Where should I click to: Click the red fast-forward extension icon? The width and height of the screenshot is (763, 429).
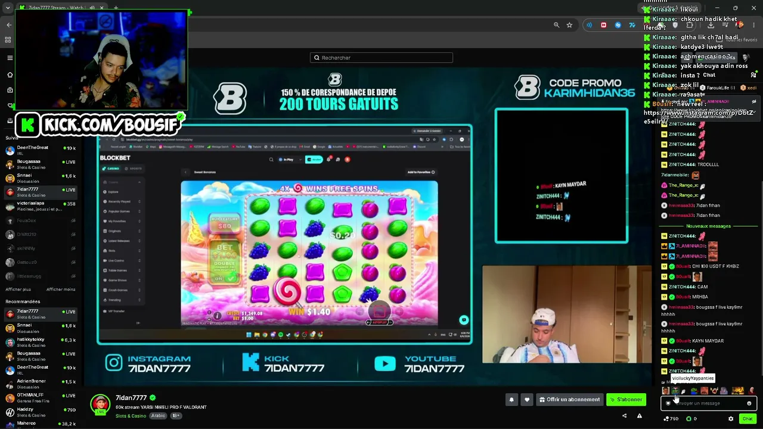603,25
